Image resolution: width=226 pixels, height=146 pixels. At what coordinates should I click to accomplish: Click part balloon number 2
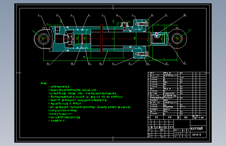pyautogui.click(x=57, y=15)
